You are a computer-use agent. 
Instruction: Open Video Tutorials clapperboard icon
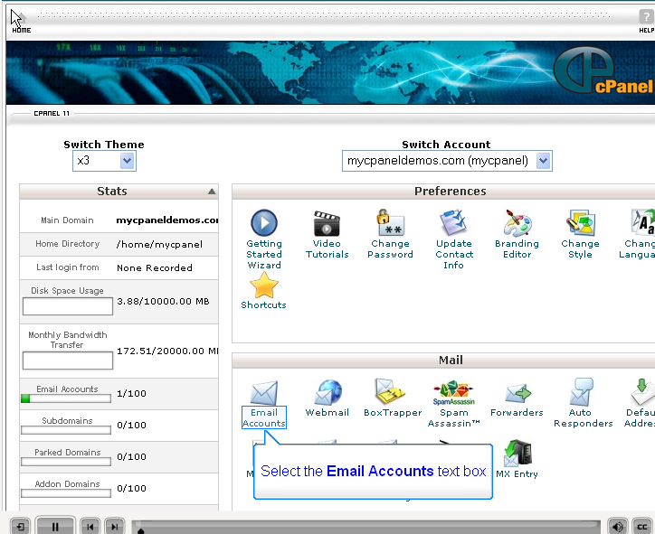327,223
